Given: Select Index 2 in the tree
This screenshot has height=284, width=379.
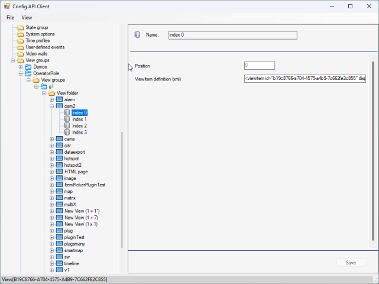Looking at the screenshot, I should 79,125.
